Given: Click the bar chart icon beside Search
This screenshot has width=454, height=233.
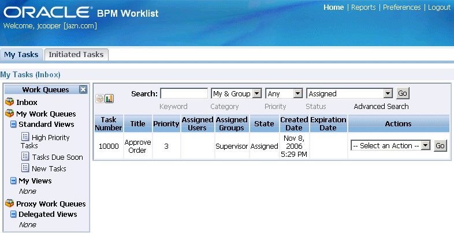Looking at the screenshot, I should point(109,99).
